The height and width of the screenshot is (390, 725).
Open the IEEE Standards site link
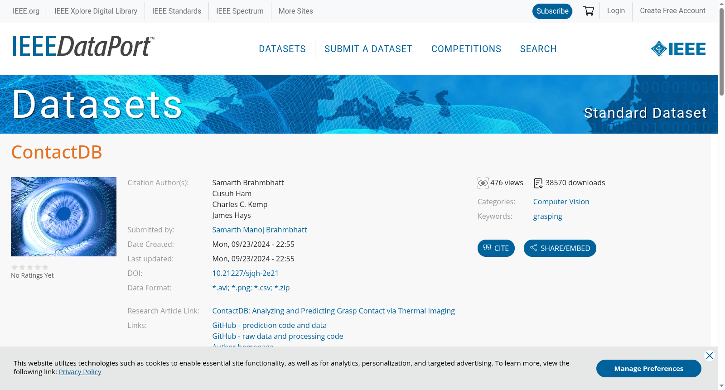[177, 11]
